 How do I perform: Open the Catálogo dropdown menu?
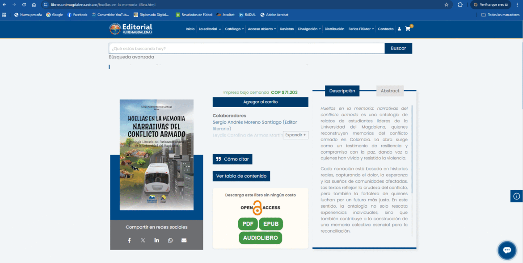(x=234, y=29)
